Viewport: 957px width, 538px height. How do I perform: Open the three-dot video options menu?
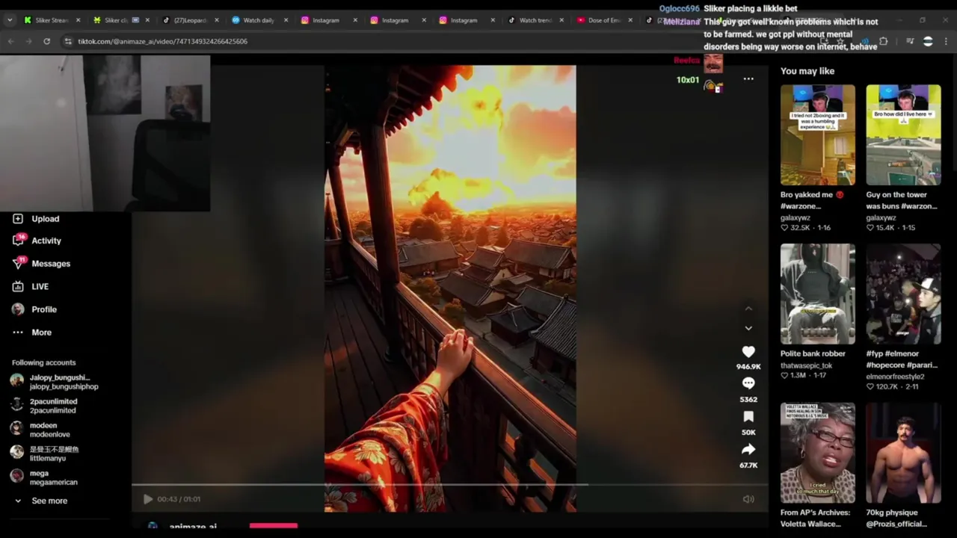pos(748,79)
